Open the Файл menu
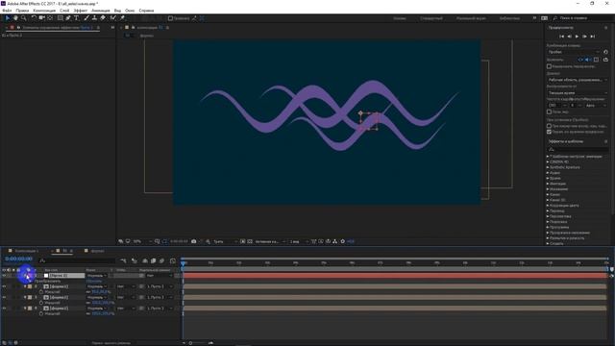 pyautogui.click(x=7, y=11)
